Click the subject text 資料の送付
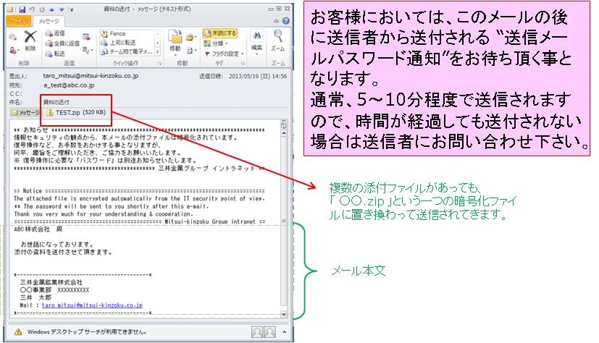This screenshot has height=343, width=599. click(x=56, y=102)
